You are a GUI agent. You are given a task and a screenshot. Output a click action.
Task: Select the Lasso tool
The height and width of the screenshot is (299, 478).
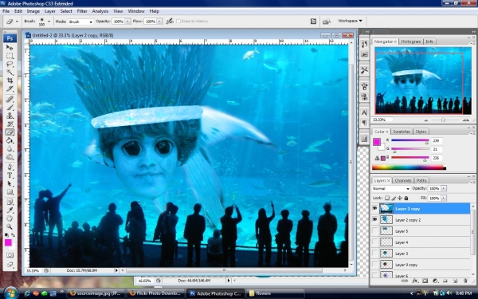[x=10, y=64]
